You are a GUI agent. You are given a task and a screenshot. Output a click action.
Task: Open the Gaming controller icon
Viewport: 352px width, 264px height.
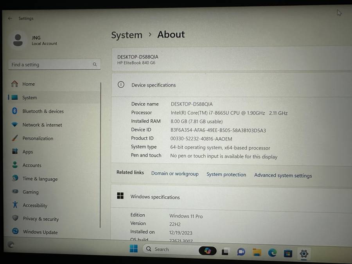pyautogui.click(x=15, y=192)
